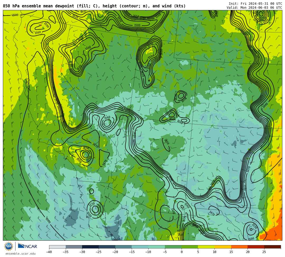The height and width of the screenshot is (257, 285).
Task: Open the ensemble.ucar.edu link text
Action: (x=21, y=254)
